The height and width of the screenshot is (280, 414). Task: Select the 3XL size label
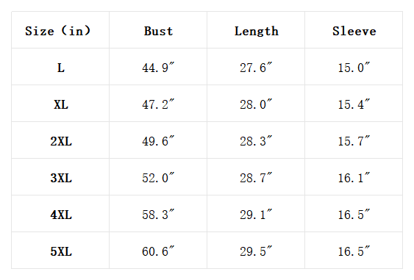click(61, 178)
